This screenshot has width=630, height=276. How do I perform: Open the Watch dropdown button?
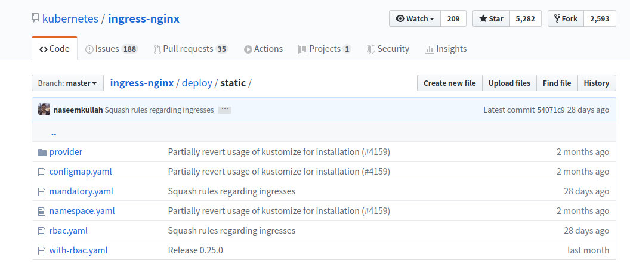(x=415, y=18)
